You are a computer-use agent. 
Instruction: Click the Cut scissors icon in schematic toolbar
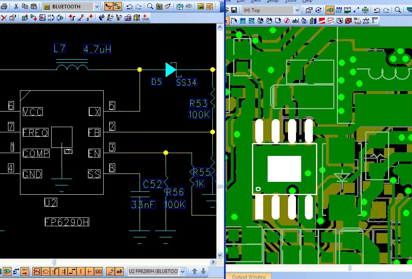click(16, 6)
